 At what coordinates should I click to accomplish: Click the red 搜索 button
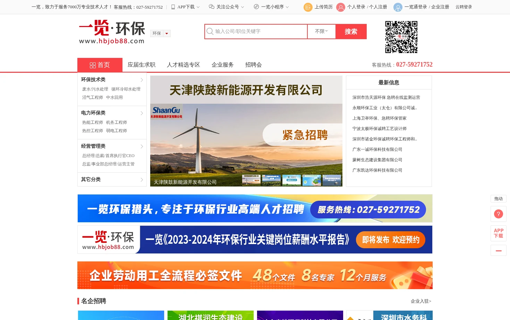(351, 32)
